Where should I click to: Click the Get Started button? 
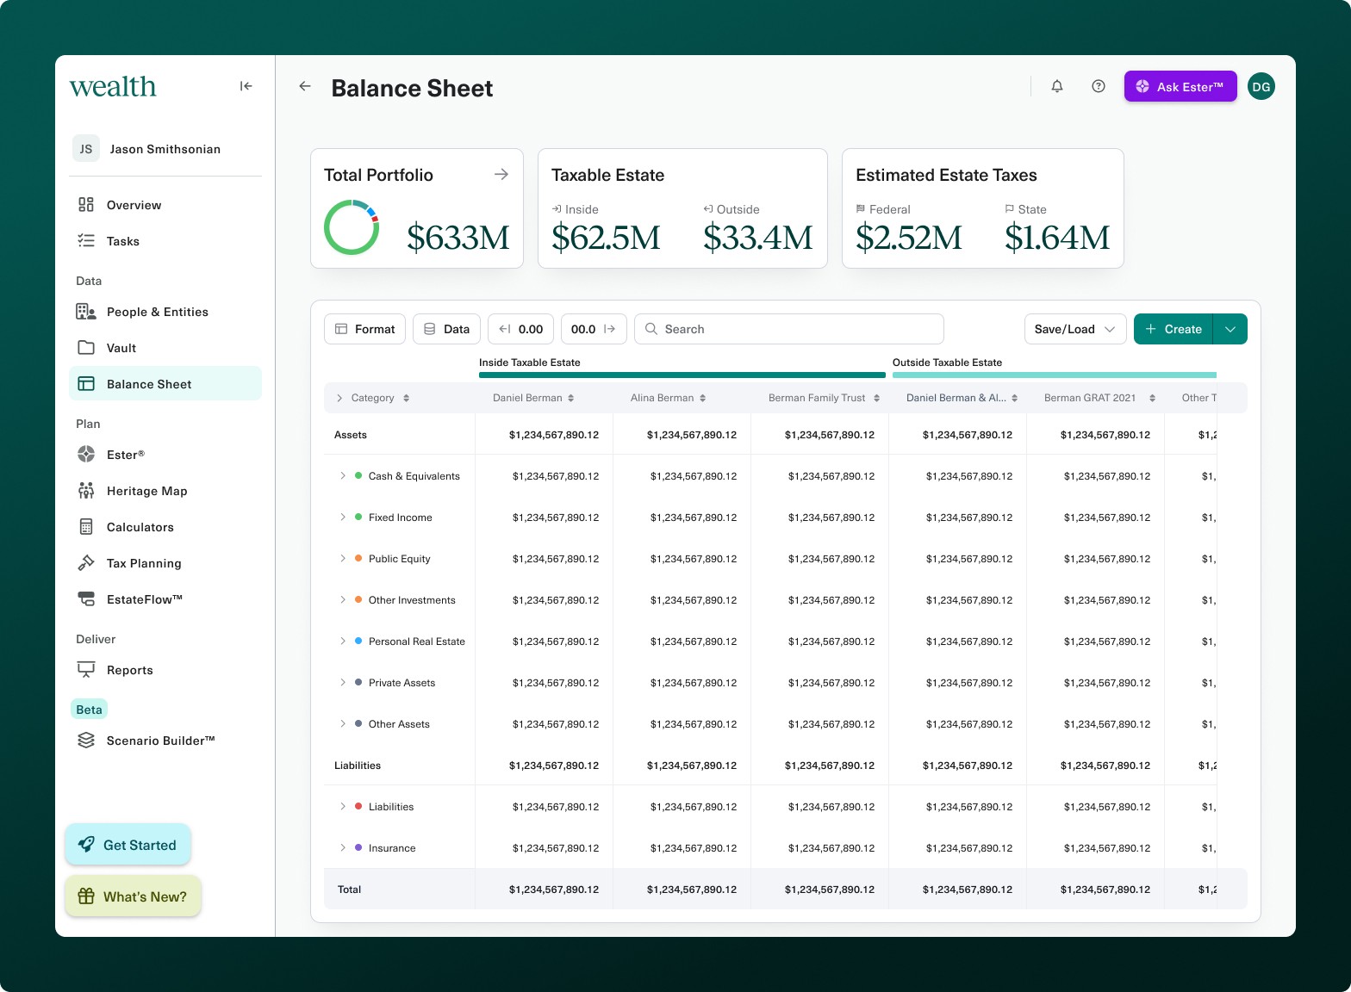pos(128,845)
